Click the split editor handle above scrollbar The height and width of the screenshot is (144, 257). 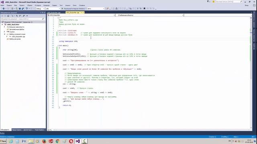click(x=251, y=18)
